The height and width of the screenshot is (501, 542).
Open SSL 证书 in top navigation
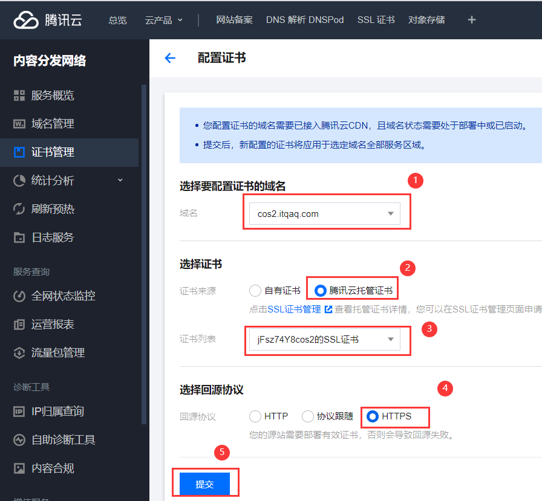point(376,20)
